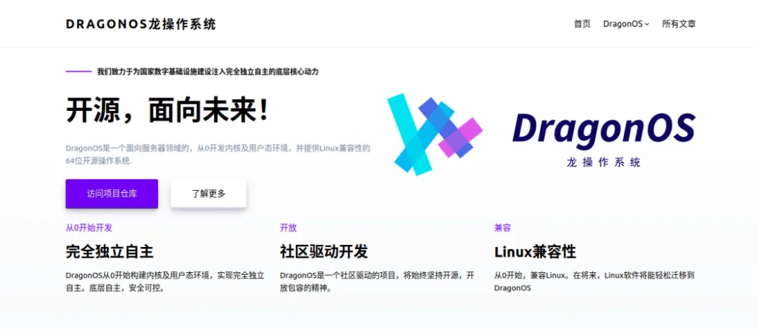This screenshot has height=329, width=758.
Task: Open the DRAGONOS龙操作系统 site title
Action: (141, 24)
